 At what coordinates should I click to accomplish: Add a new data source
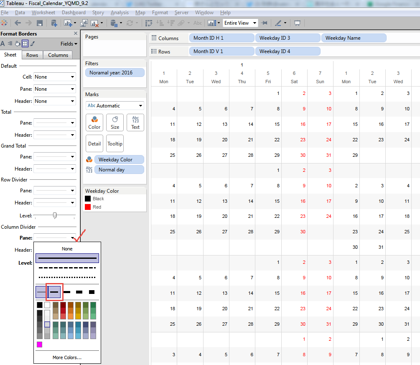click(x=54, y=23)
